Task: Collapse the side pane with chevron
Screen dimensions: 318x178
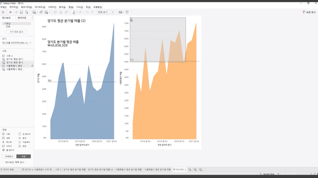Action: coord(32,18)
